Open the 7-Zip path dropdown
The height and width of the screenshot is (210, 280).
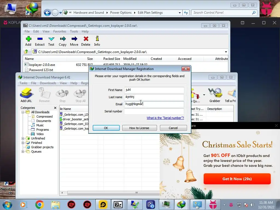pos(226,52)
